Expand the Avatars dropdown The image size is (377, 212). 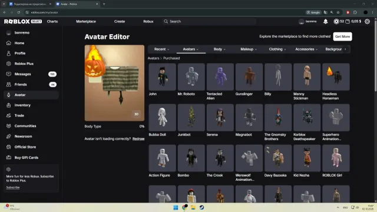click(x=191, y=49)
